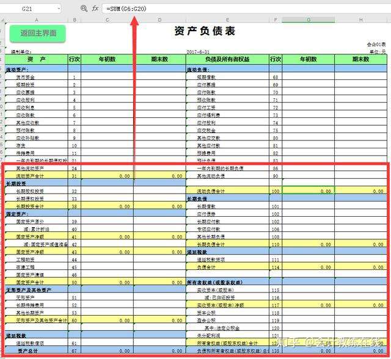Click the 短期投资 cell (line 2)
Screen dimensions: 391x359
pyautogui.click(x=37, y=85)
